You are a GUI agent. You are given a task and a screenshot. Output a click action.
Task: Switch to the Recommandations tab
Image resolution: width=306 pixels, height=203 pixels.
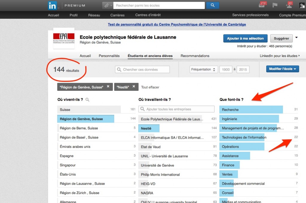coord(195,56)
